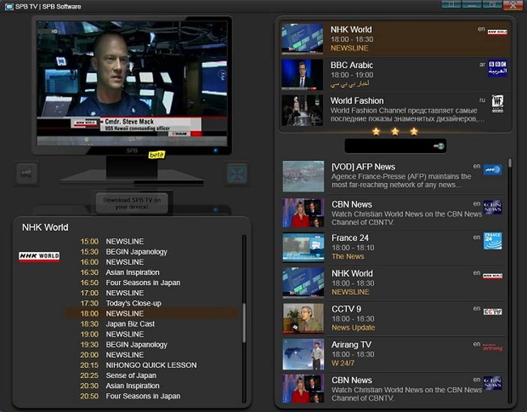The image size is (527, 412).
Task: Open the BBC Arabic channel thumbnail
Action: point(302,74)
